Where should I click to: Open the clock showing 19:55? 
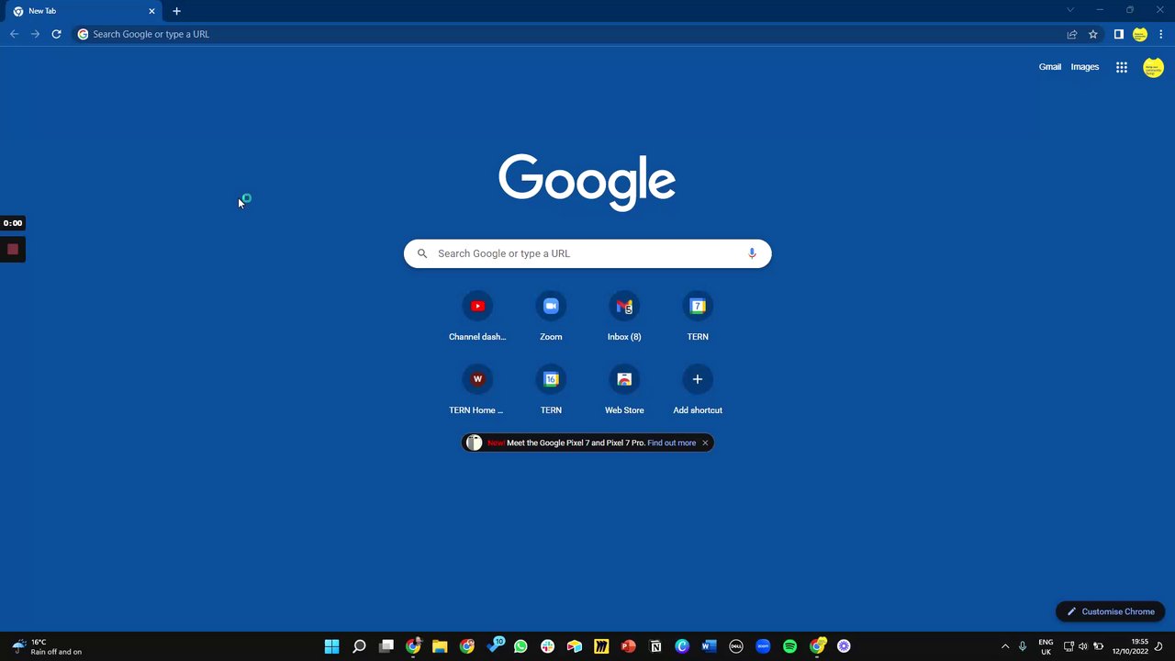[1131, 646]
